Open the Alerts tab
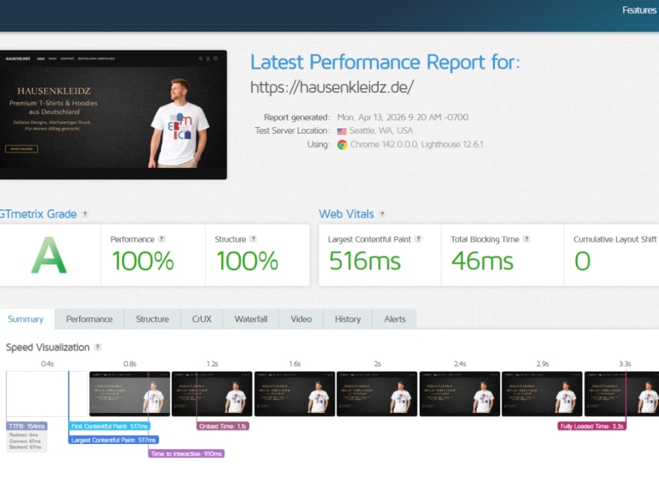This screenshot has height=494, width=659. tap(395, 319)
